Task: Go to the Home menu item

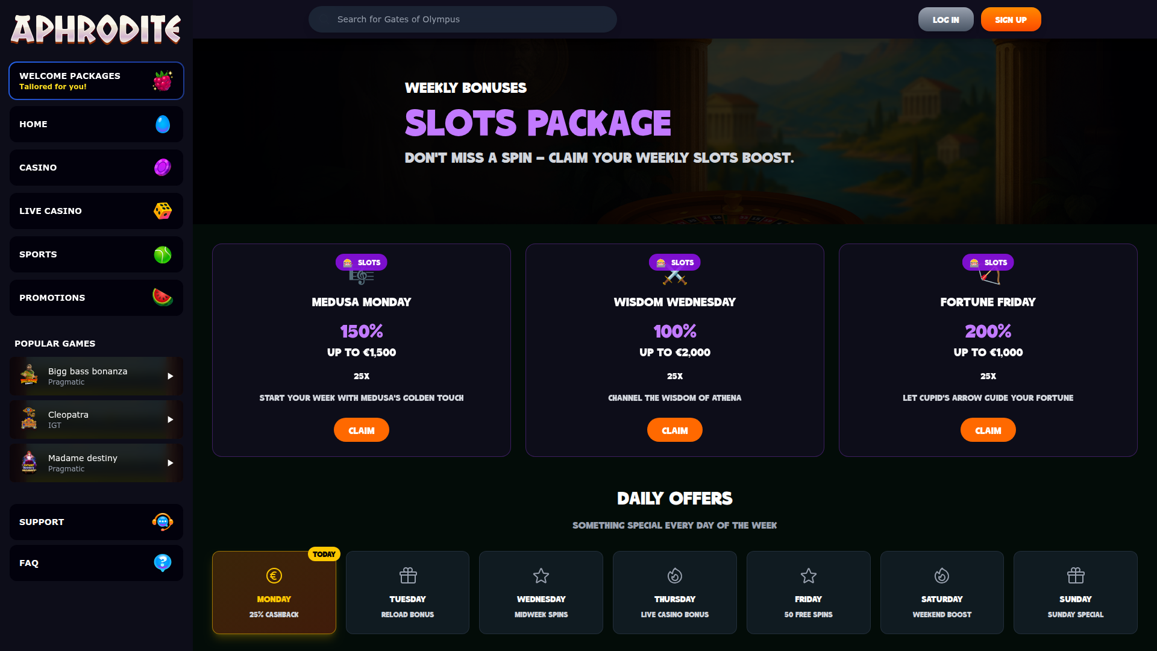Action: (33, 124)
